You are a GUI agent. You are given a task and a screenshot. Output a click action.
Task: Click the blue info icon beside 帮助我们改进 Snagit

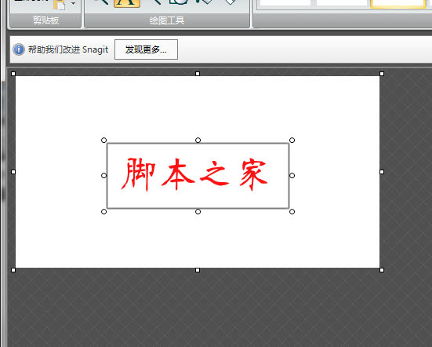19,49
